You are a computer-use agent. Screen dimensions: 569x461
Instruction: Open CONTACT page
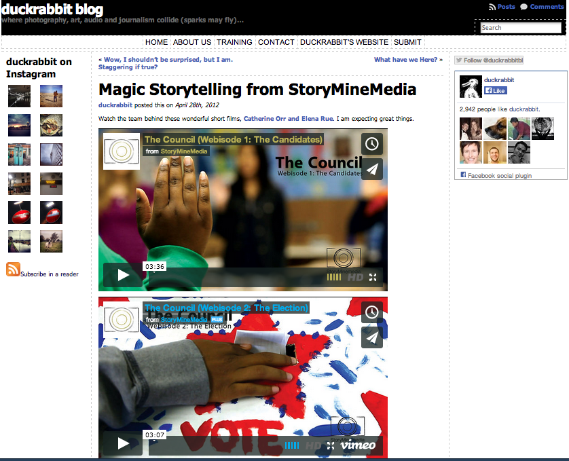(276, 42)
